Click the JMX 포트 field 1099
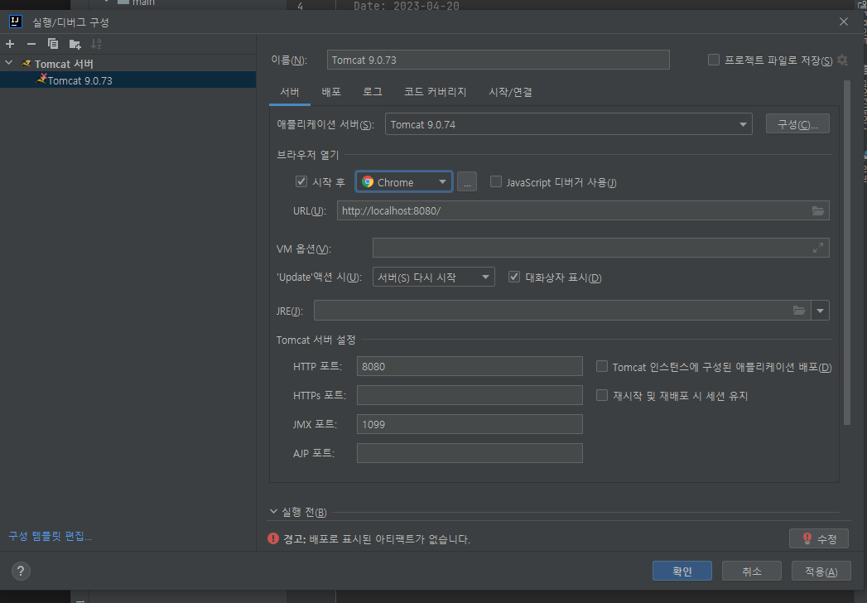 (470, 424)
